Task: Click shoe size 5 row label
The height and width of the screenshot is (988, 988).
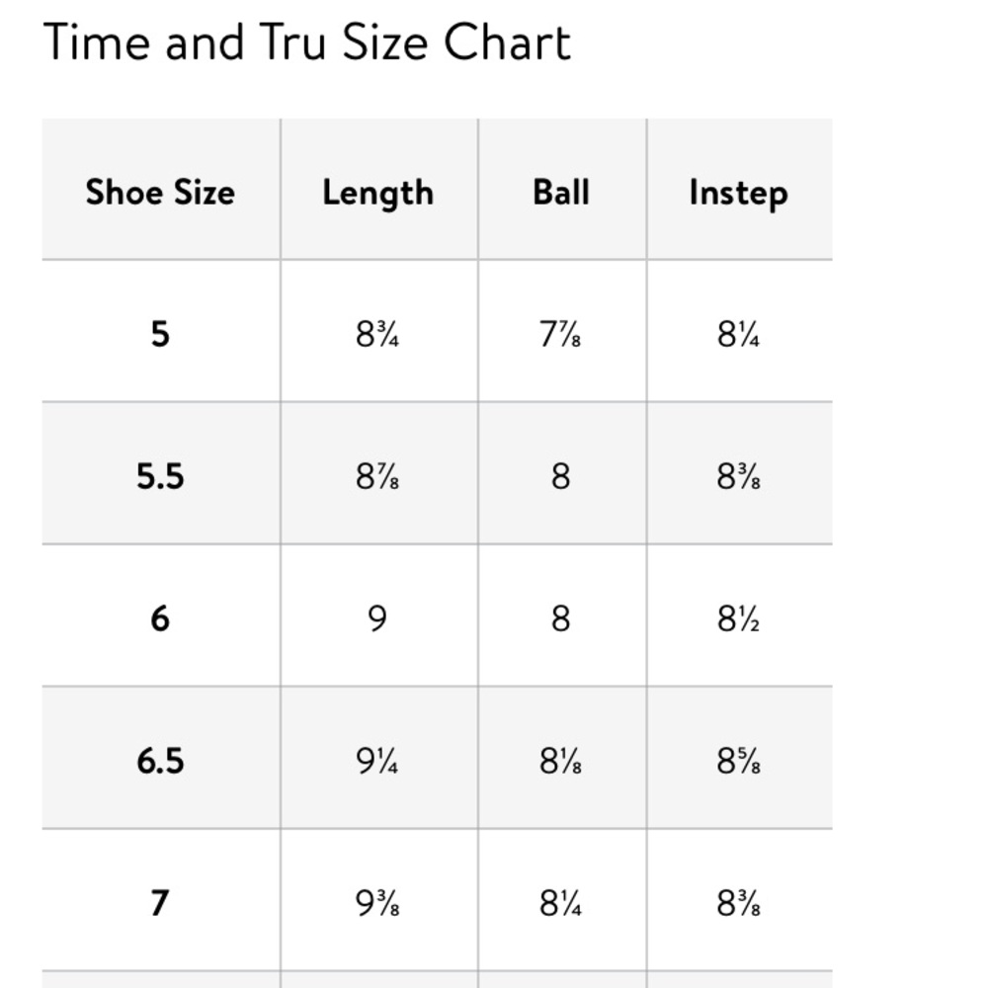Action: 160,334
